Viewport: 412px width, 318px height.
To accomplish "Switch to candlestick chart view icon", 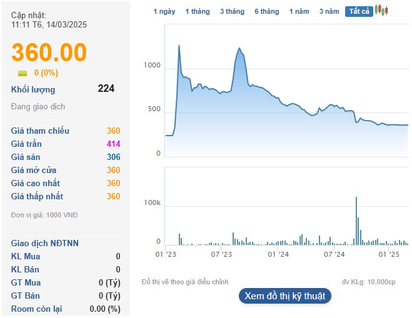I will [x=382, y=11].
